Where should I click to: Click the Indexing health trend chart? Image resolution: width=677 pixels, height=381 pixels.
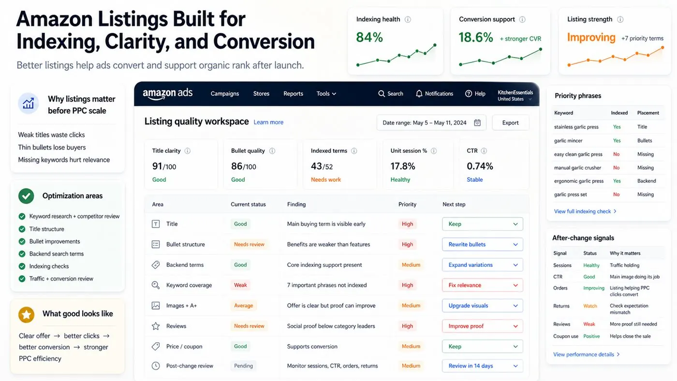(397, 55)
